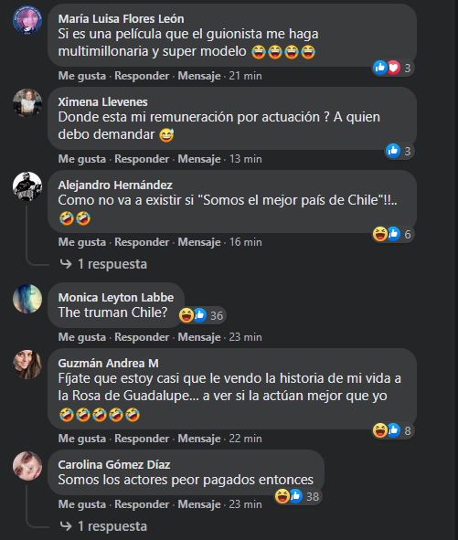The height and width of the screenshot is (540, 458).
Task: Open Alejandro Hernández's profile avatar
Action: pos(27,186)
